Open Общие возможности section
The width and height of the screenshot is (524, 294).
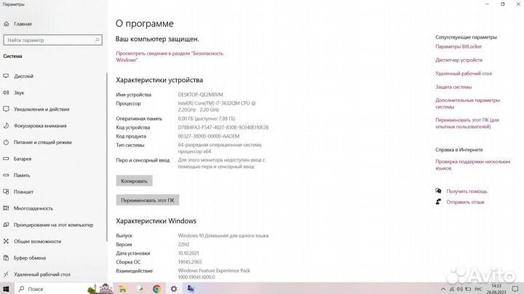point(37,242)
